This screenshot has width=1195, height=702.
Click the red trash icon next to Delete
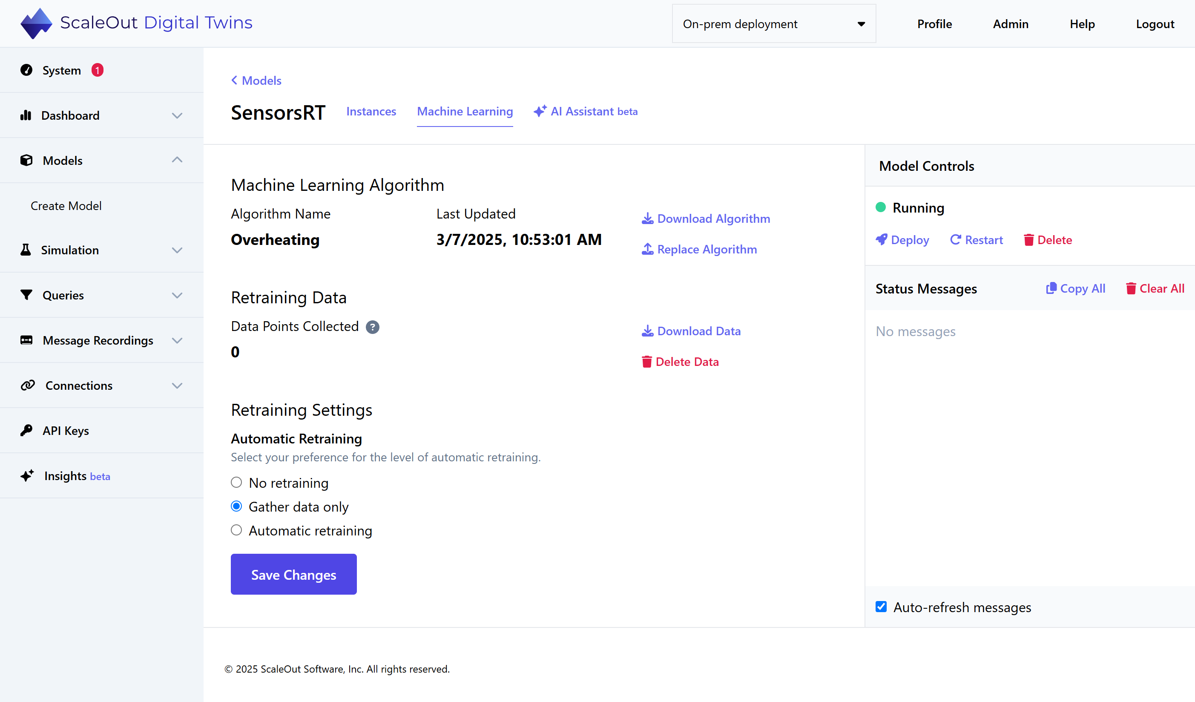[x=1028, y=239]
